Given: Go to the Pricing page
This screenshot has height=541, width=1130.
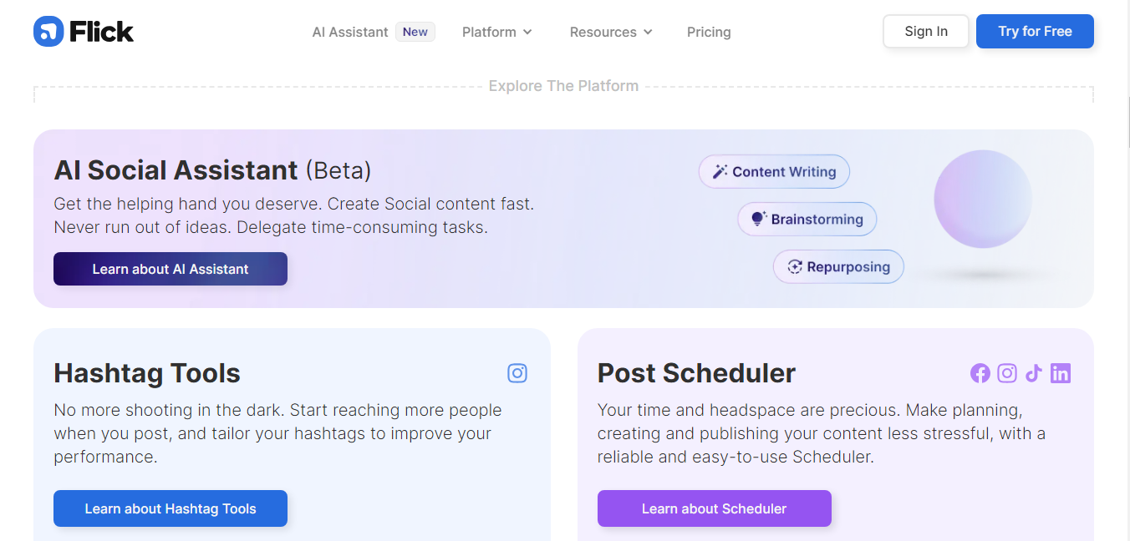Looking at the screenshot, I should 709,32.
